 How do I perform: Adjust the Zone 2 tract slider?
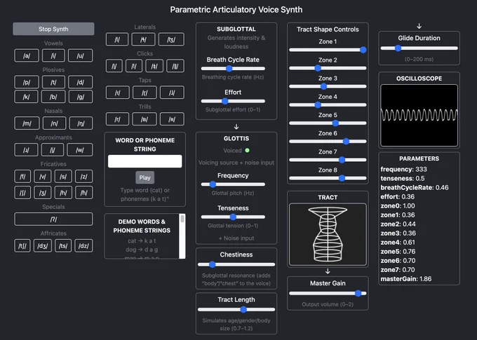click(x=328, y=68)
